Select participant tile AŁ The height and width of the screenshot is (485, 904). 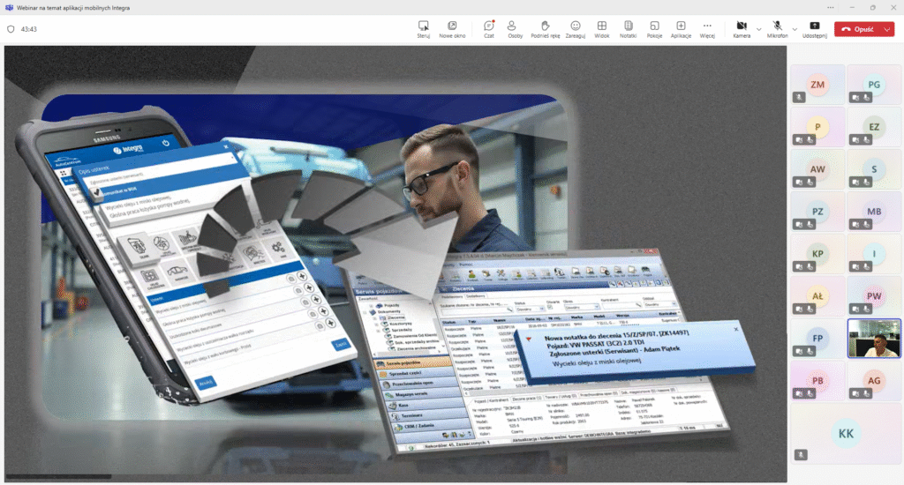[x=817, y=296]
